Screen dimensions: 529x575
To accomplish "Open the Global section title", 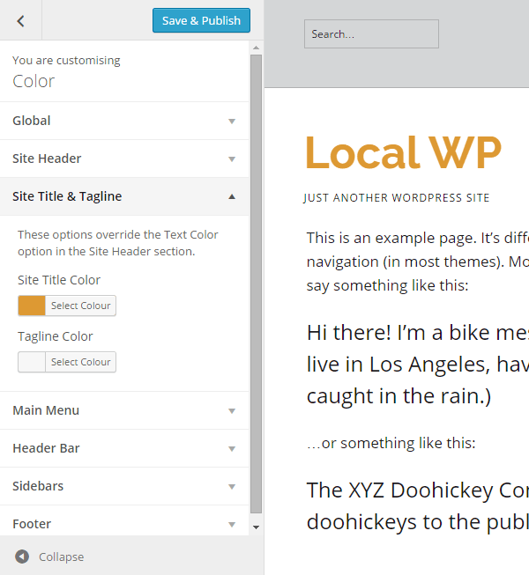I will 32,121.
